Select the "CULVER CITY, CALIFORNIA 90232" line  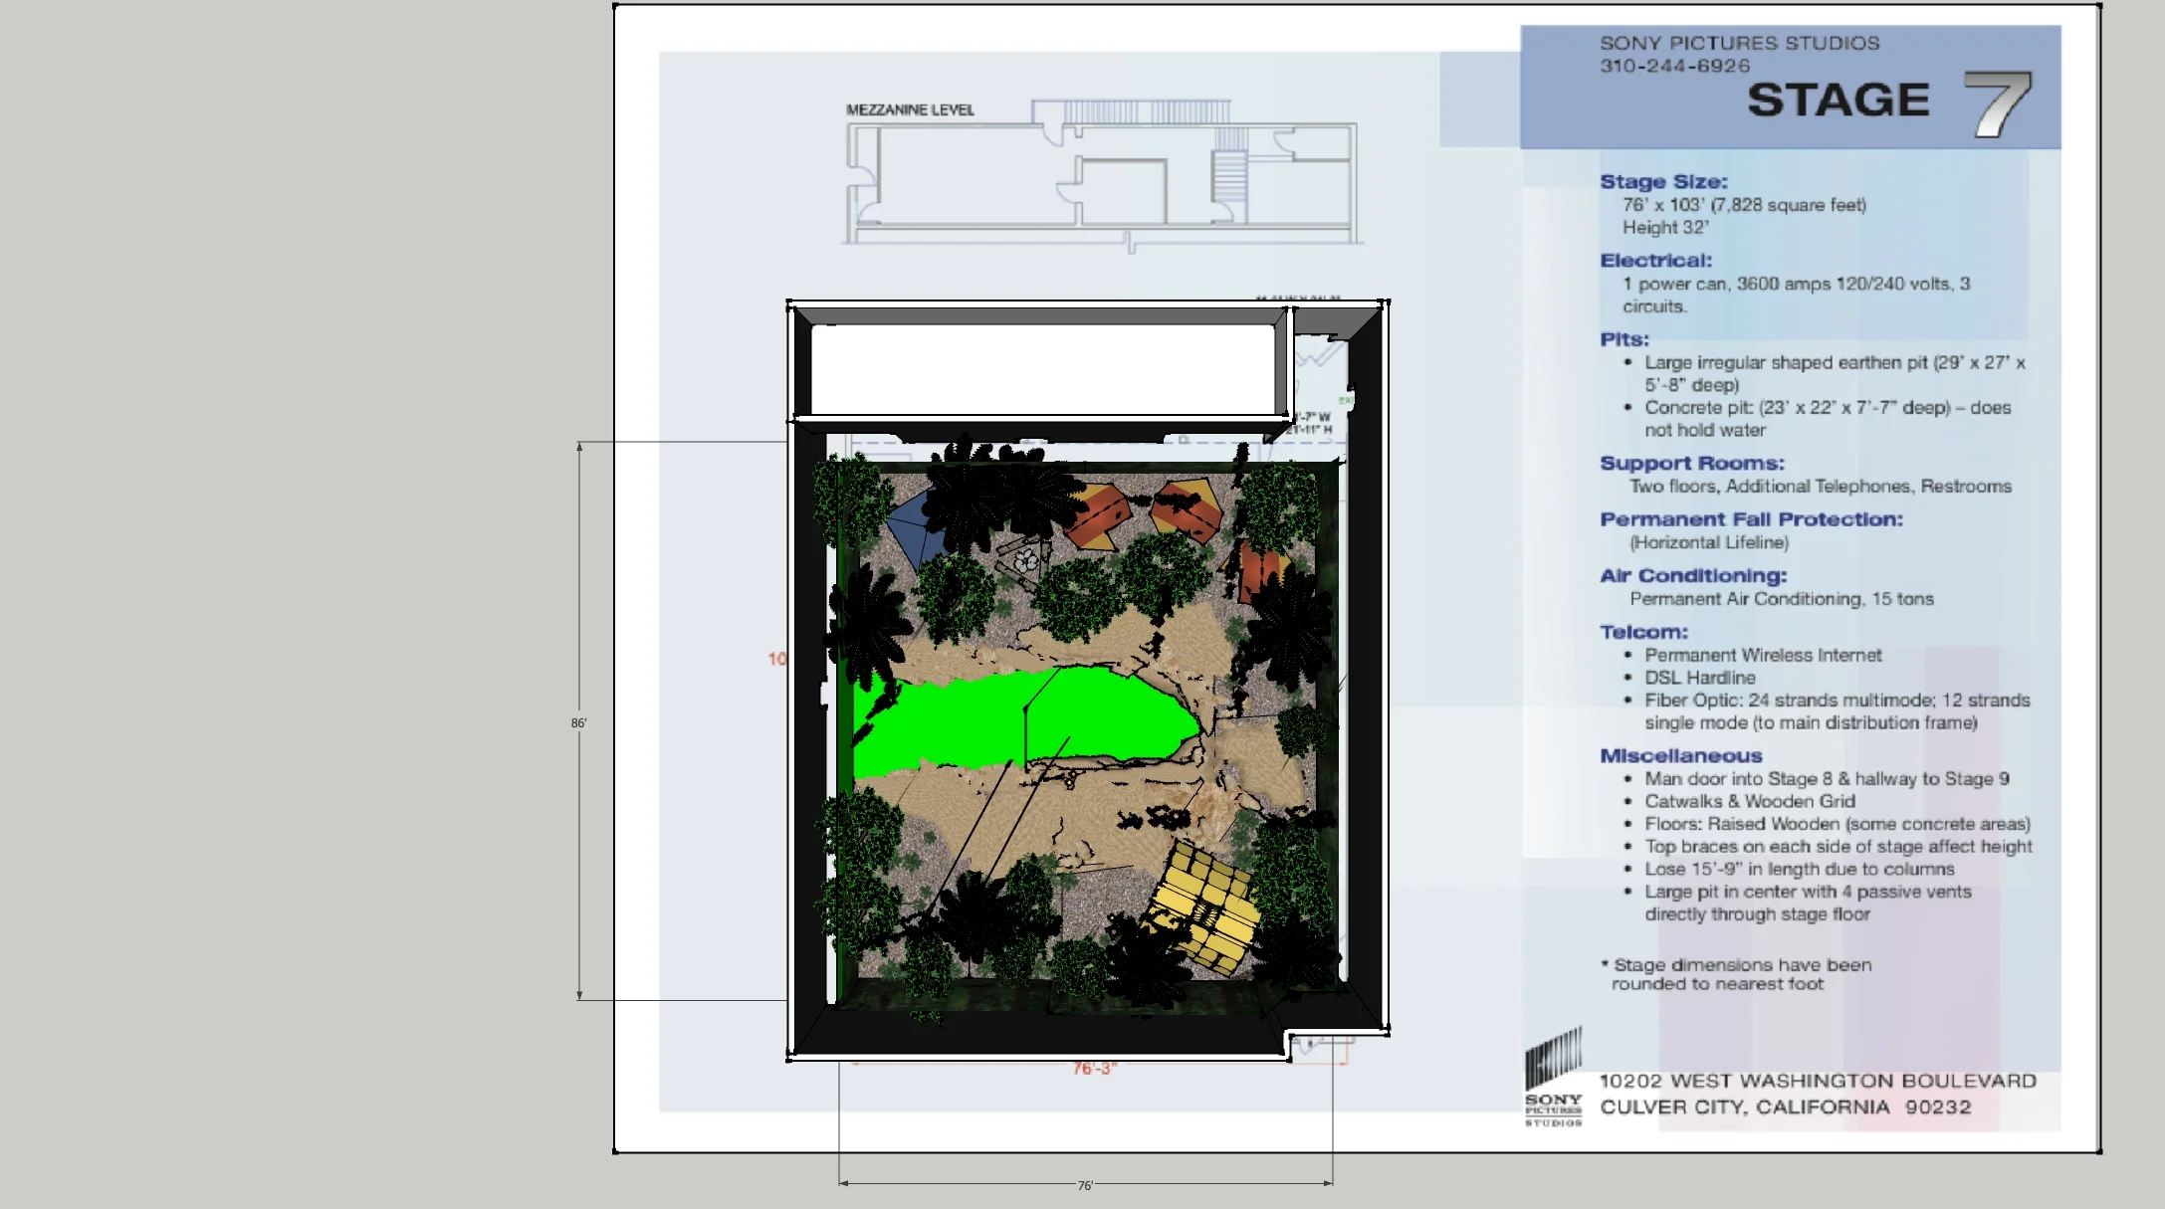1785,1107
